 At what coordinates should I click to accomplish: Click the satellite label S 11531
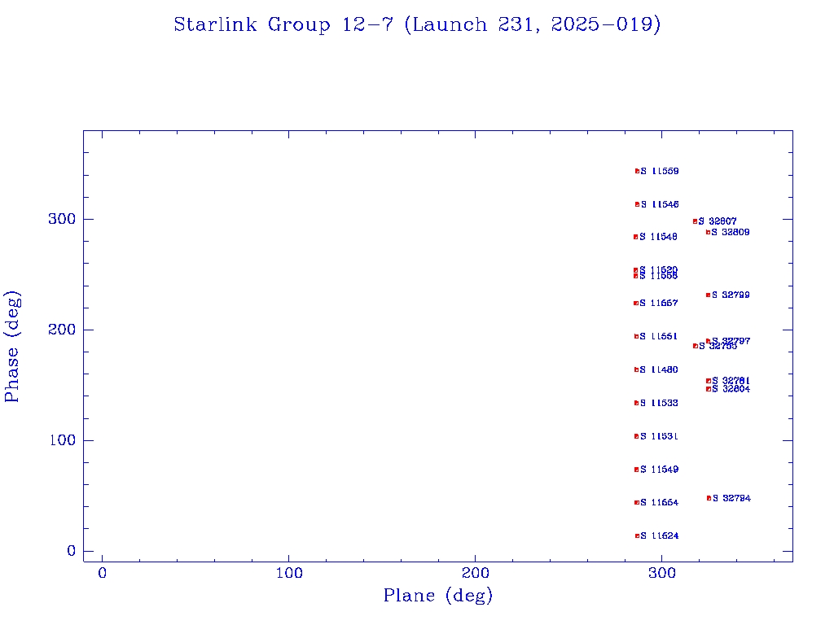(658, 436)
